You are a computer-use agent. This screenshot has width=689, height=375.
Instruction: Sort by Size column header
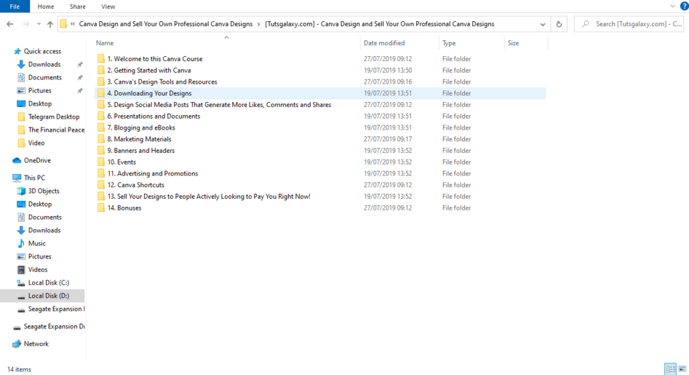point(513,43)
